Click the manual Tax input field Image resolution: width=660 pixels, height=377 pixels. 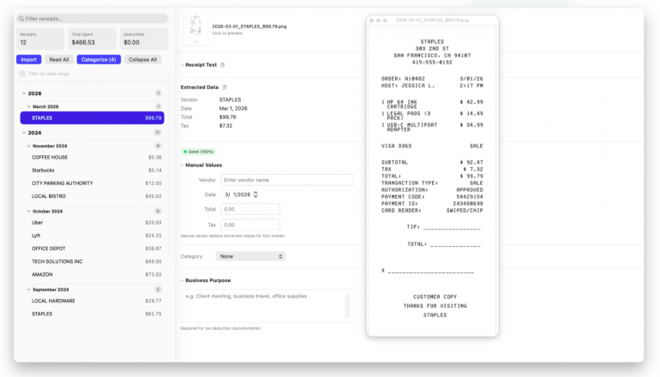tap(250, 224)
